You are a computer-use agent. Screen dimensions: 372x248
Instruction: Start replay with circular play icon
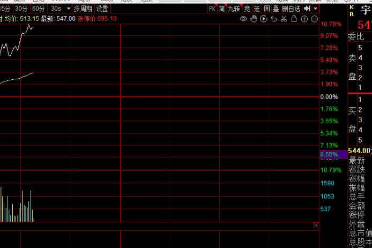click(264, 19)
